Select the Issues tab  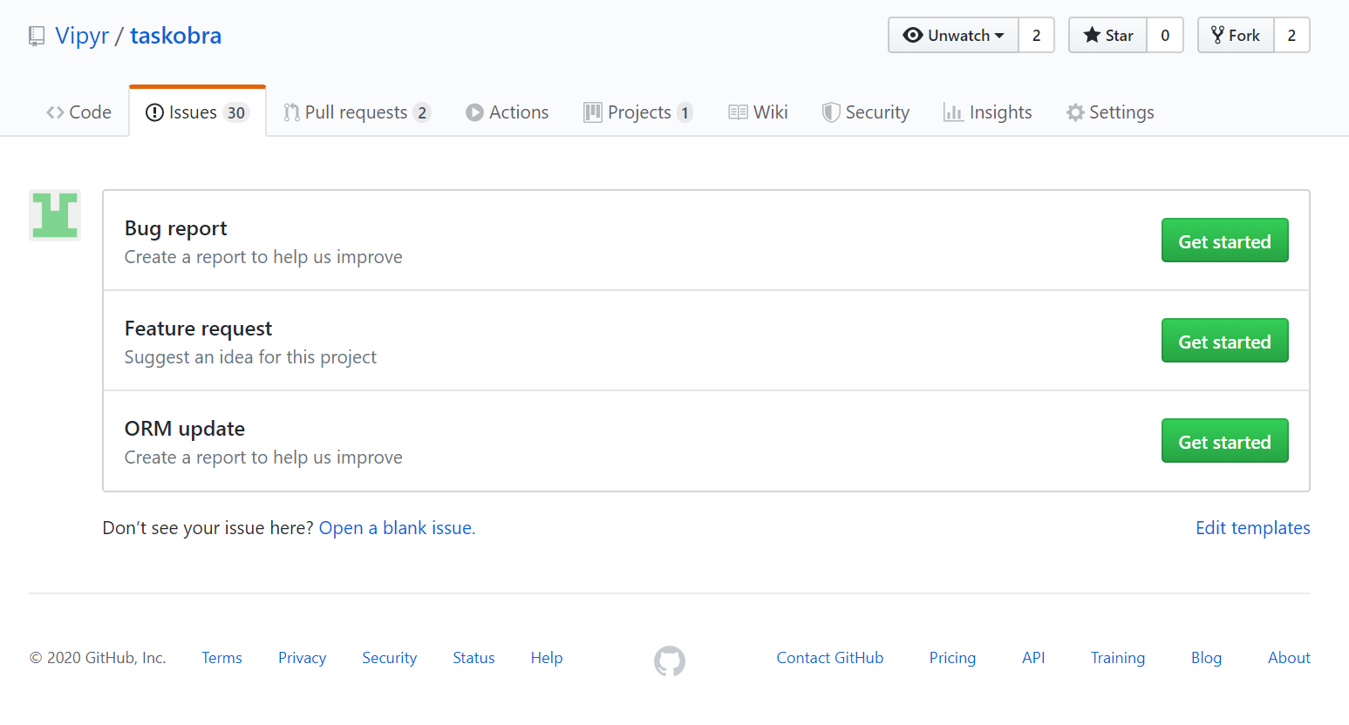[x=198, y=112]
